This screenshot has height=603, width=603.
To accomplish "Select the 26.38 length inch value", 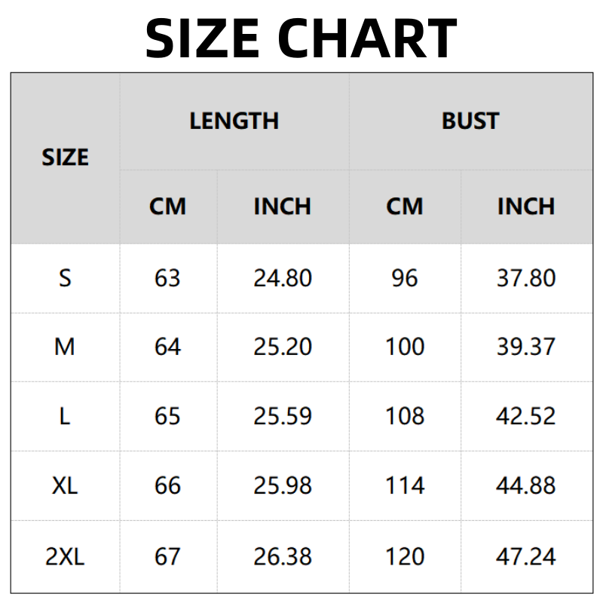I will coord(283,556).
